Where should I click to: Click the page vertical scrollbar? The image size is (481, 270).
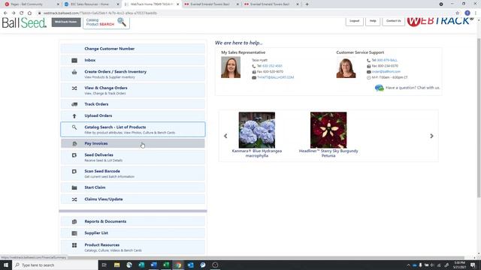tap(479, 118)
